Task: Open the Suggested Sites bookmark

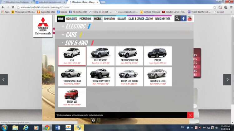Action: pyautogui.click(x=46, y=12)
